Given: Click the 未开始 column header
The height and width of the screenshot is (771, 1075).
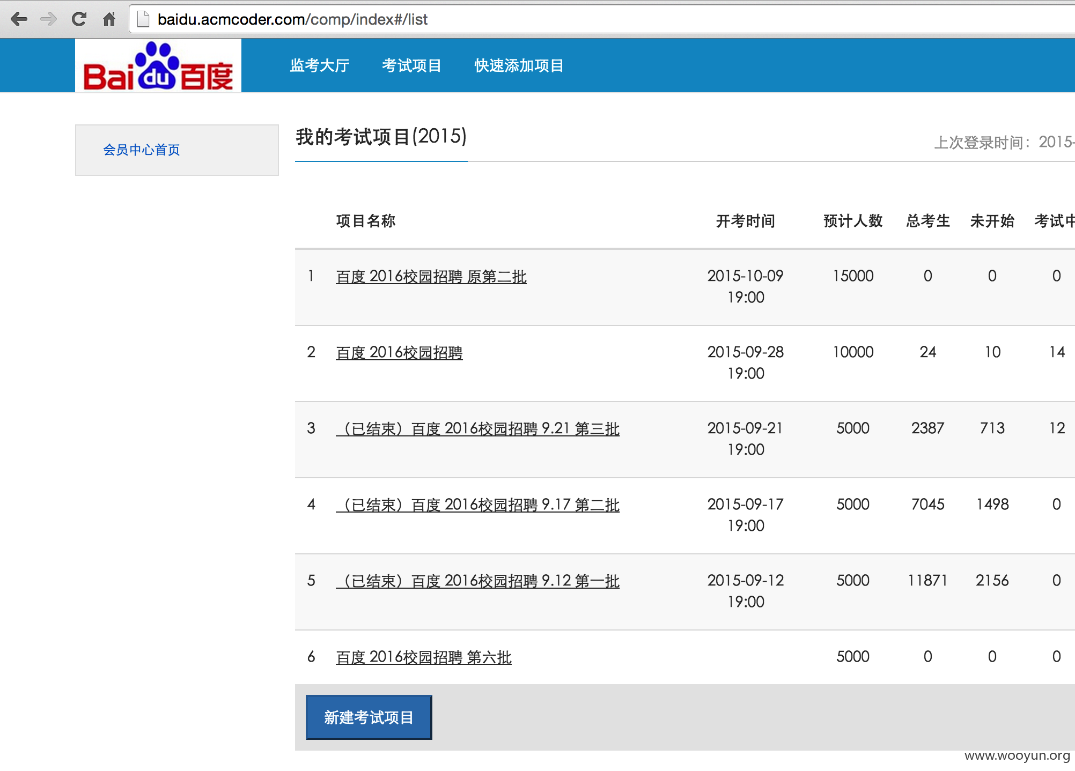Looking at the screenshot, I should pyautogui.click(x=992, y=221).
